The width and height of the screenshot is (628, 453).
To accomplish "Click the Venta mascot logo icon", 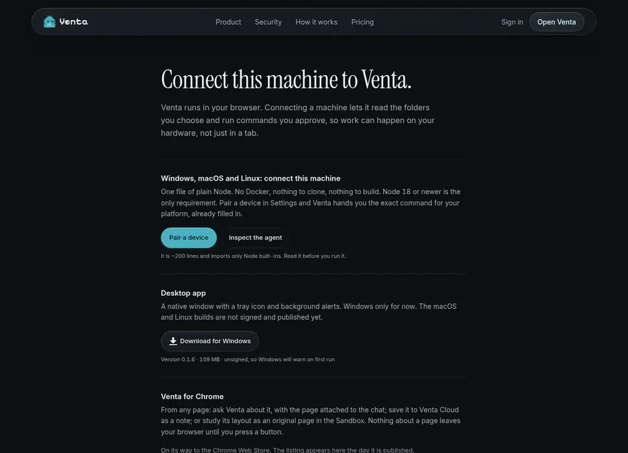I will 49,21.
